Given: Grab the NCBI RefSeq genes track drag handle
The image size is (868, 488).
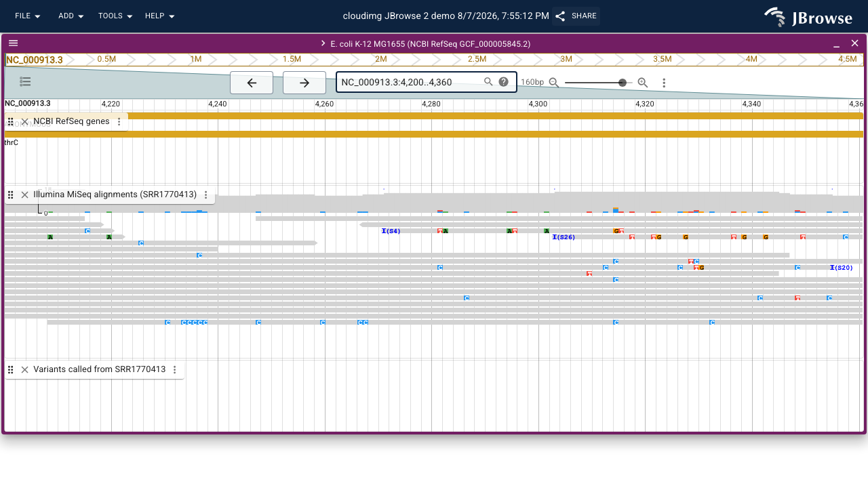Looking at the screenshot, I should coord(11,121).
